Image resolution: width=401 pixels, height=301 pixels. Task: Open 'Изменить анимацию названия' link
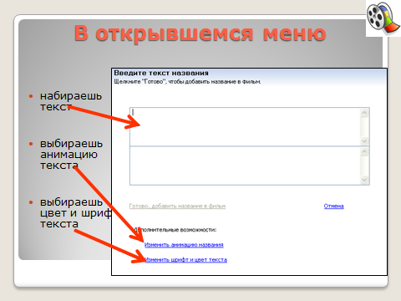(x=184, y=245)
